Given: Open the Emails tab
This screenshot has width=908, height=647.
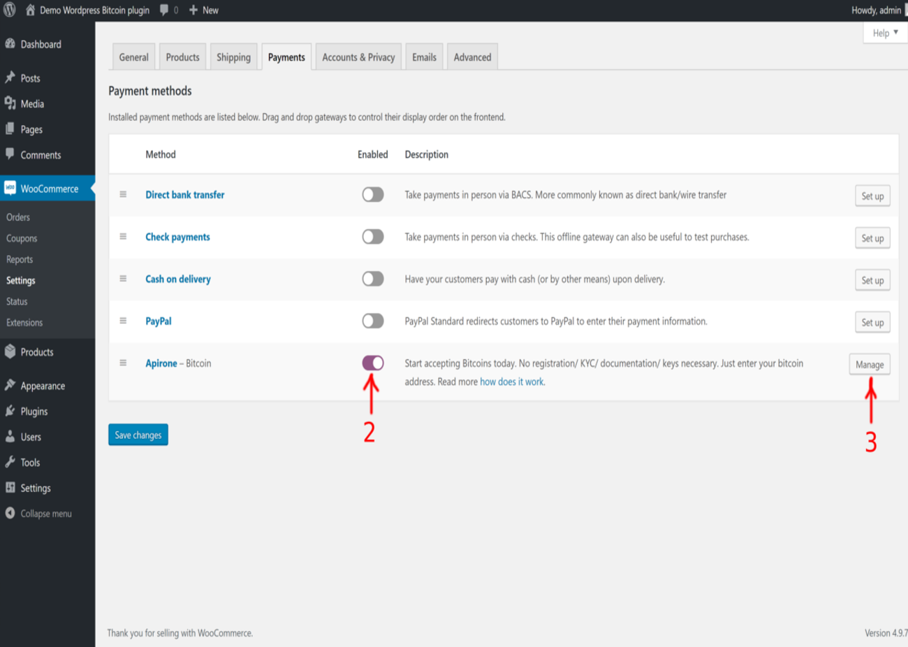Looking at the screenshot, I should click(x=424, y=57).
